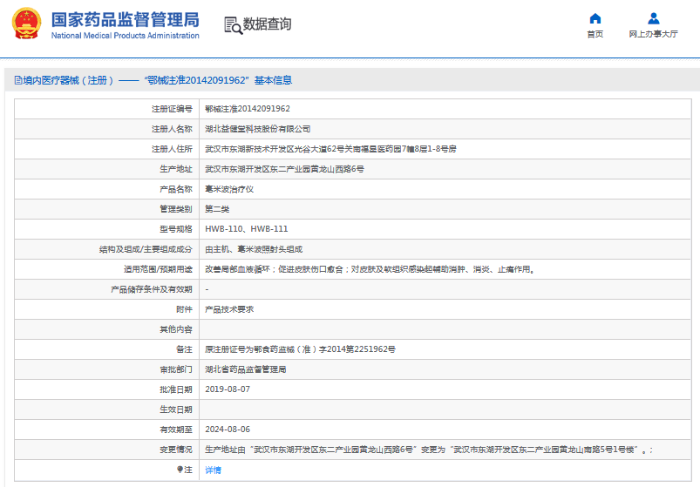The height and width of the screenshot is (487, 700).
Task: Click the 批准日期 row label
Action: coord(176,389)
